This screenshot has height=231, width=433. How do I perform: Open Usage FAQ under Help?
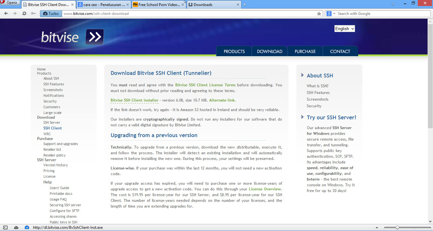coord(58,199)
